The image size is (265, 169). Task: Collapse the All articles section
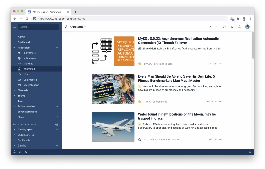click(14, 48)
